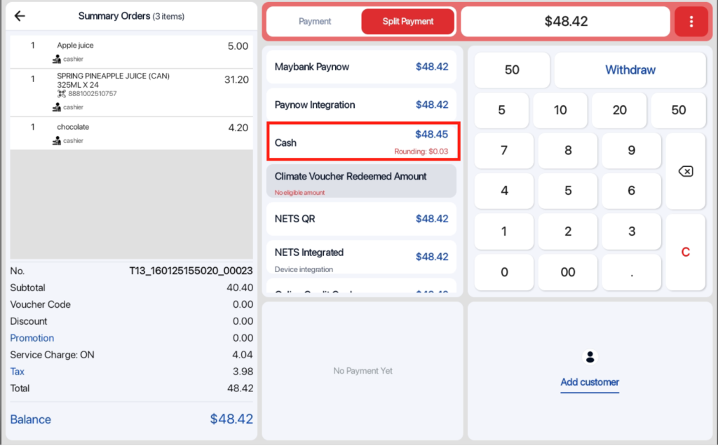Screen dimensions: 718x446
Task: Select Maybank Paynow payment option
Action: 361,67
